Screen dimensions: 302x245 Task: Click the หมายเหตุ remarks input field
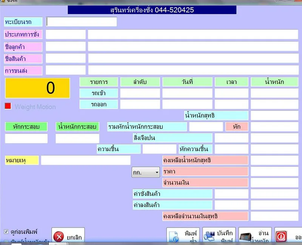(86, 160)
